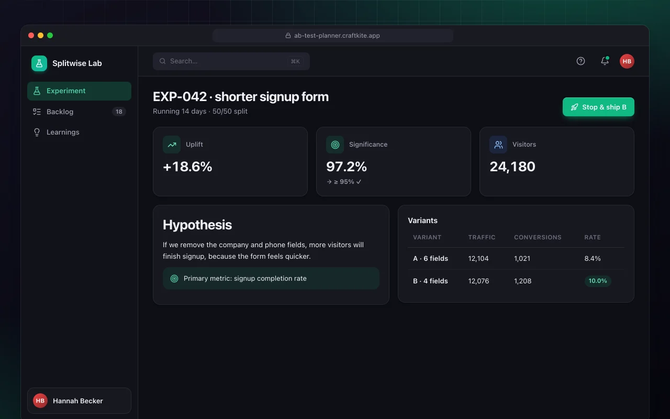Click the Hypothesis heading
670x419 pixels.
pos(197,225)
